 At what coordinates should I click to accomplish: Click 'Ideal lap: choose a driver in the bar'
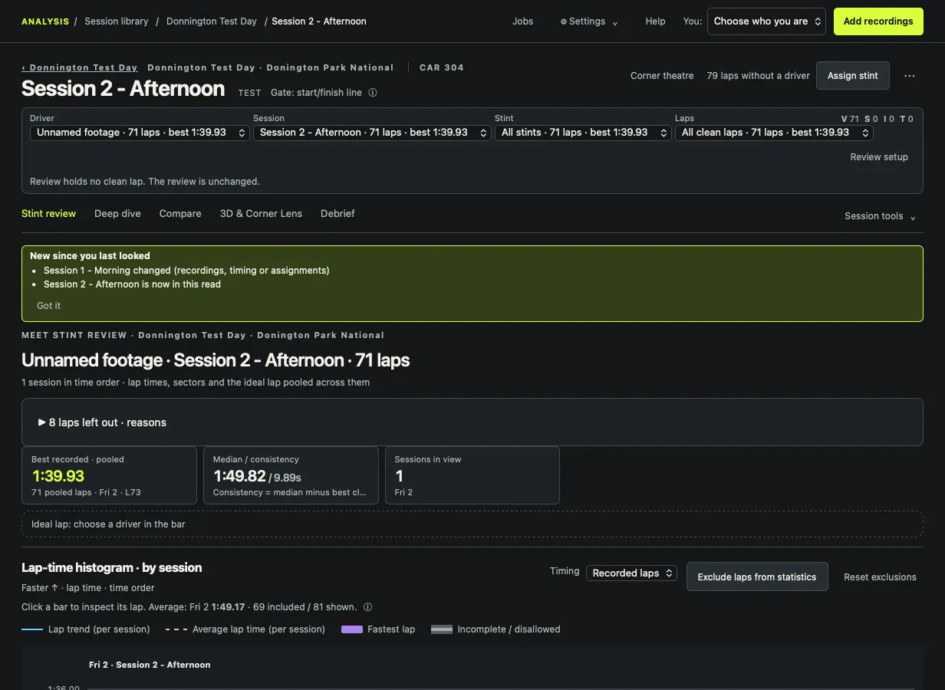coord(108,524)
